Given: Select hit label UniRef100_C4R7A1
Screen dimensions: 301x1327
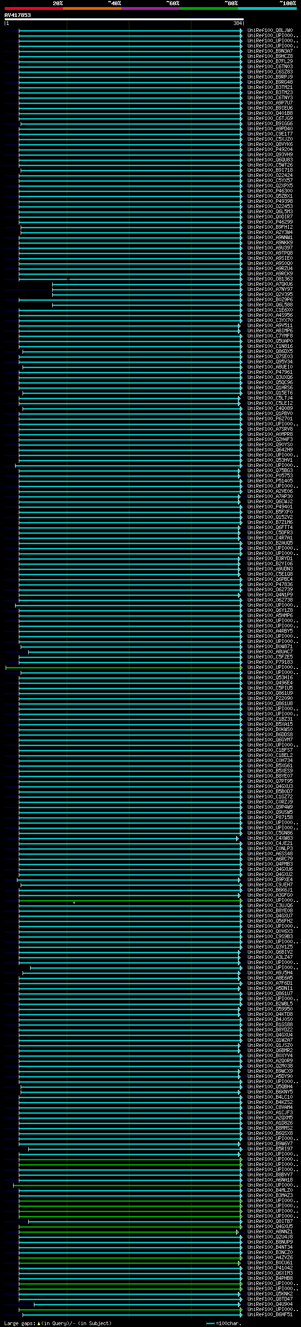Looking at the screenshot, I should (x=270, y=538).
